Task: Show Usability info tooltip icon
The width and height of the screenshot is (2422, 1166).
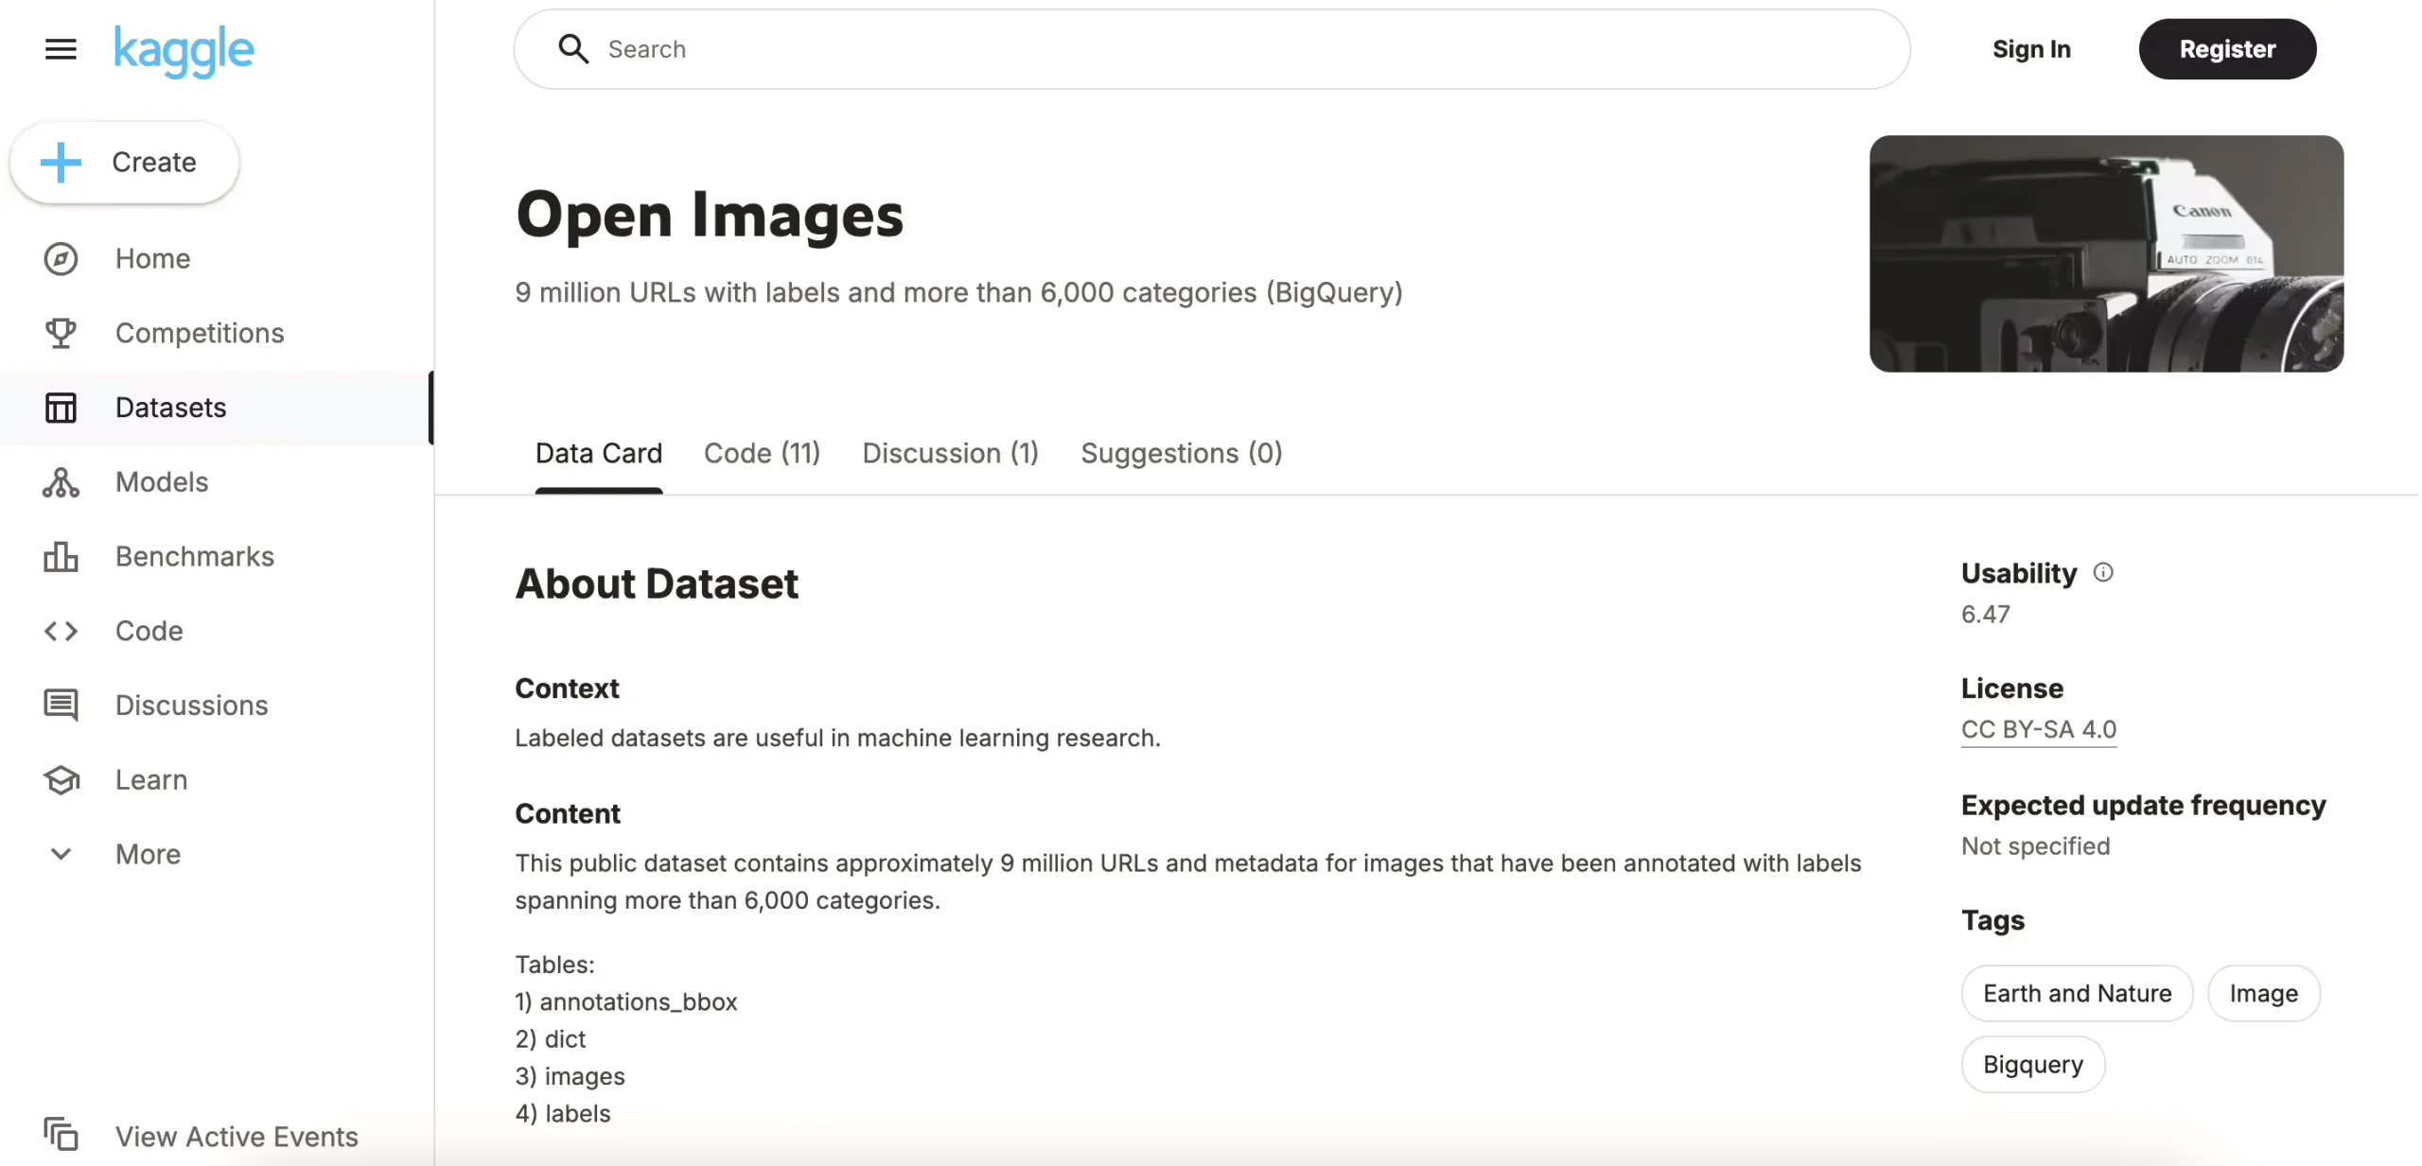Action: 2101,572
